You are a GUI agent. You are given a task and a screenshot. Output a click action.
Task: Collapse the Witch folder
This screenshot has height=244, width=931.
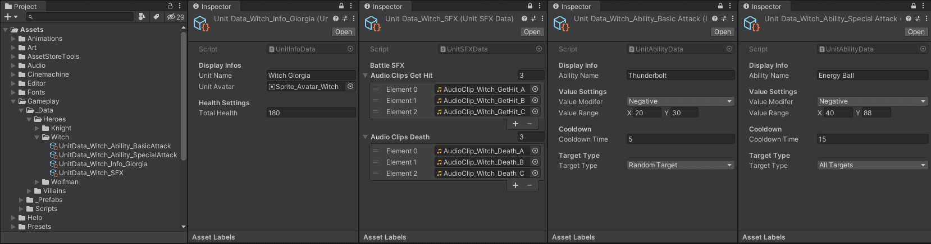click(x=37, y=137)
